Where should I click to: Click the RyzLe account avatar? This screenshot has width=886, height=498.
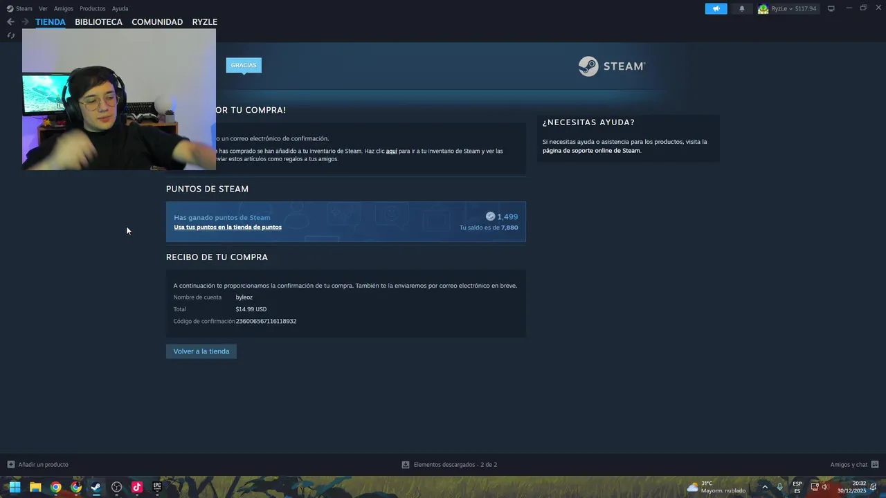point(763,8)
